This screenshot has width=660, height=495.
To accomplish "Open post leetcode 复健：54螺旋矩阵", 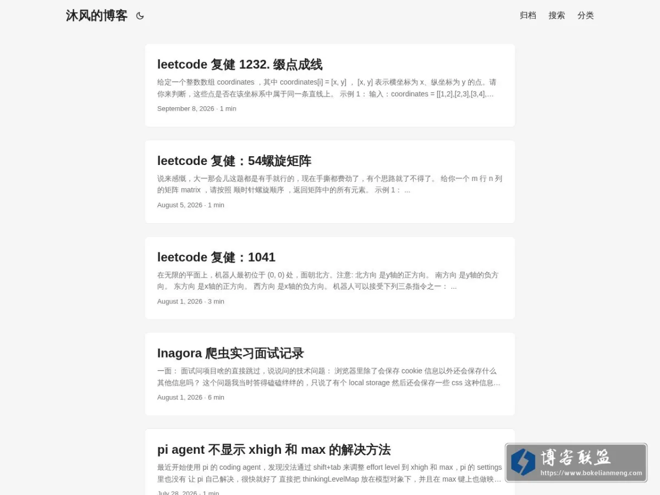I will point(234,161).
